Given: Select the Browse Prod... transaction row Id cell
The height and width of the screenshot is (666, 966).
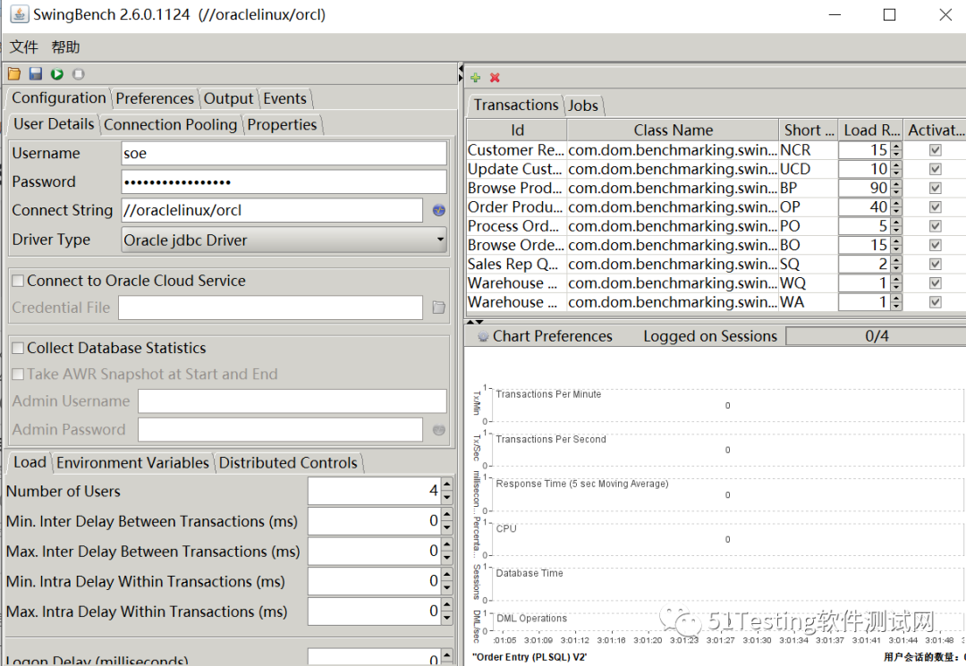Looking at the screenshot, I should coord(516,188).
